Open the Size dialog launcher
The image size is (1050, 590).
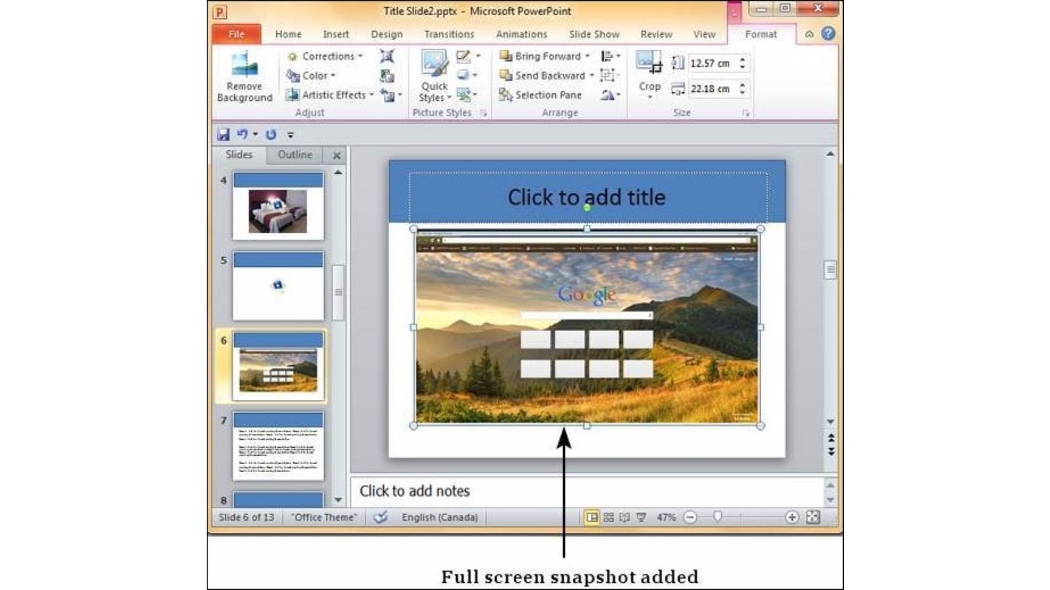point(745,113)
